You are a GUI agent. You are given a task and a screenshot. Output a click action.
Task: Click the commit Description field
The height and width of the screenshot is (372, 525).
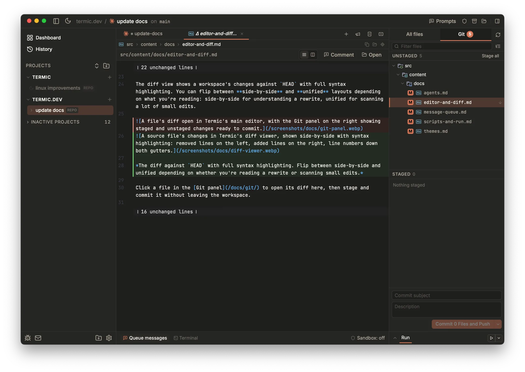point(447,309)
